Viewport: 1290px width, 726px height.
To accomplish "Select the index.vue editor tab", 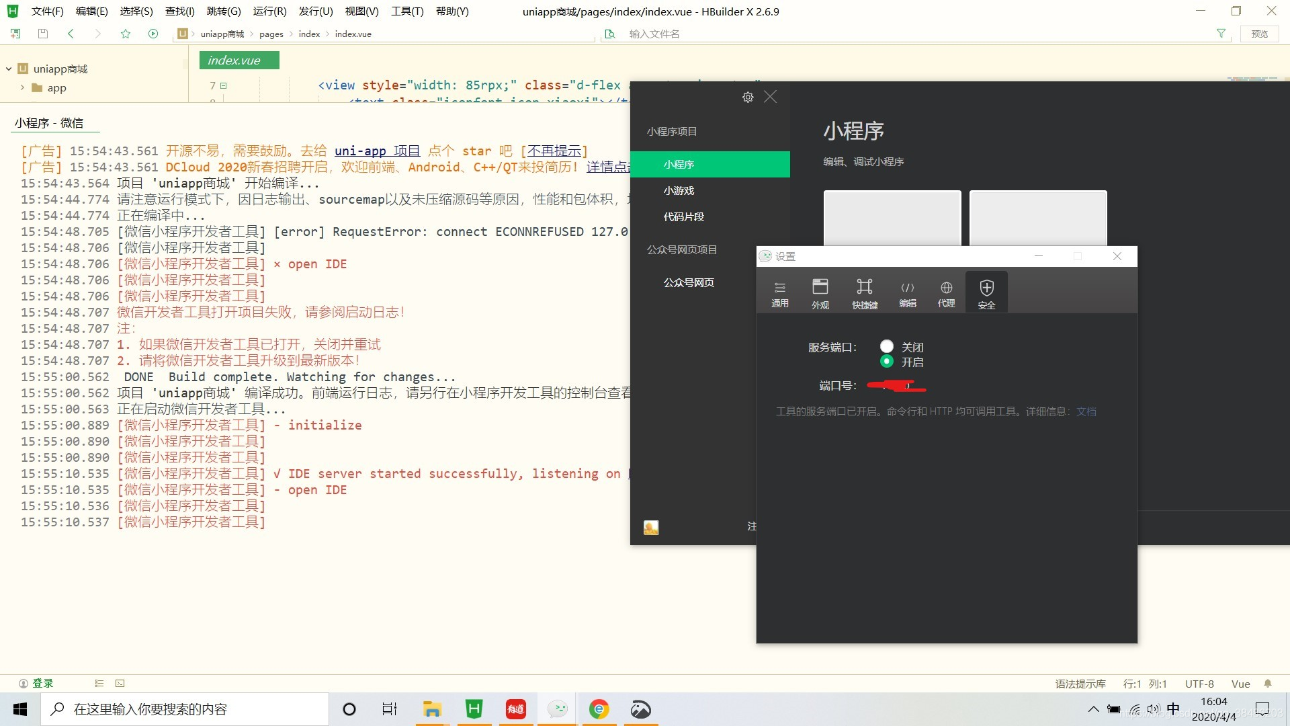I will (x=239, y=61).
